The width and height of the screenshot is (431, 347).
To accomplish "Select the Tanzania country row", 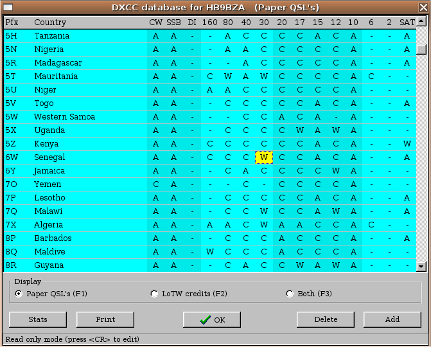I will (x=210, y=36).
